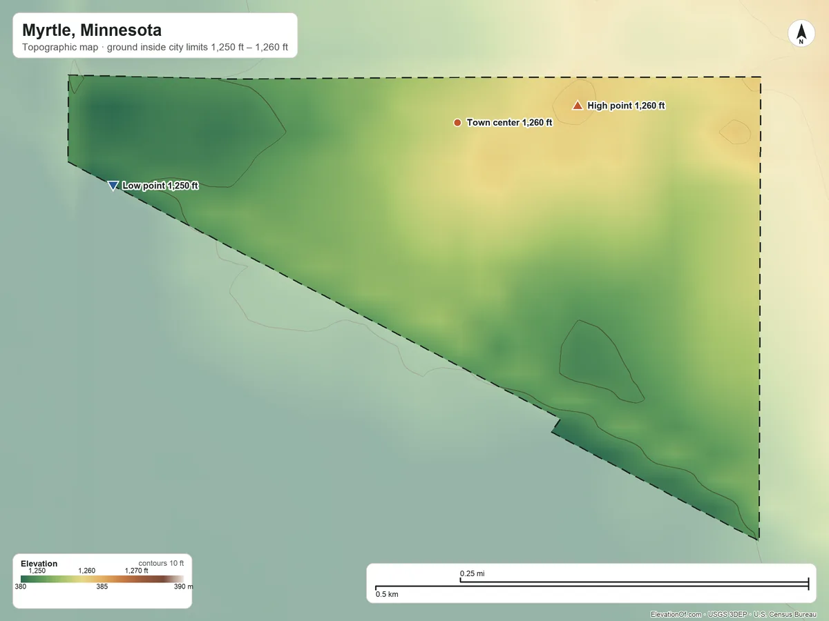Click the north arrow compass icon
829x621 pixels.
(801, 34)
